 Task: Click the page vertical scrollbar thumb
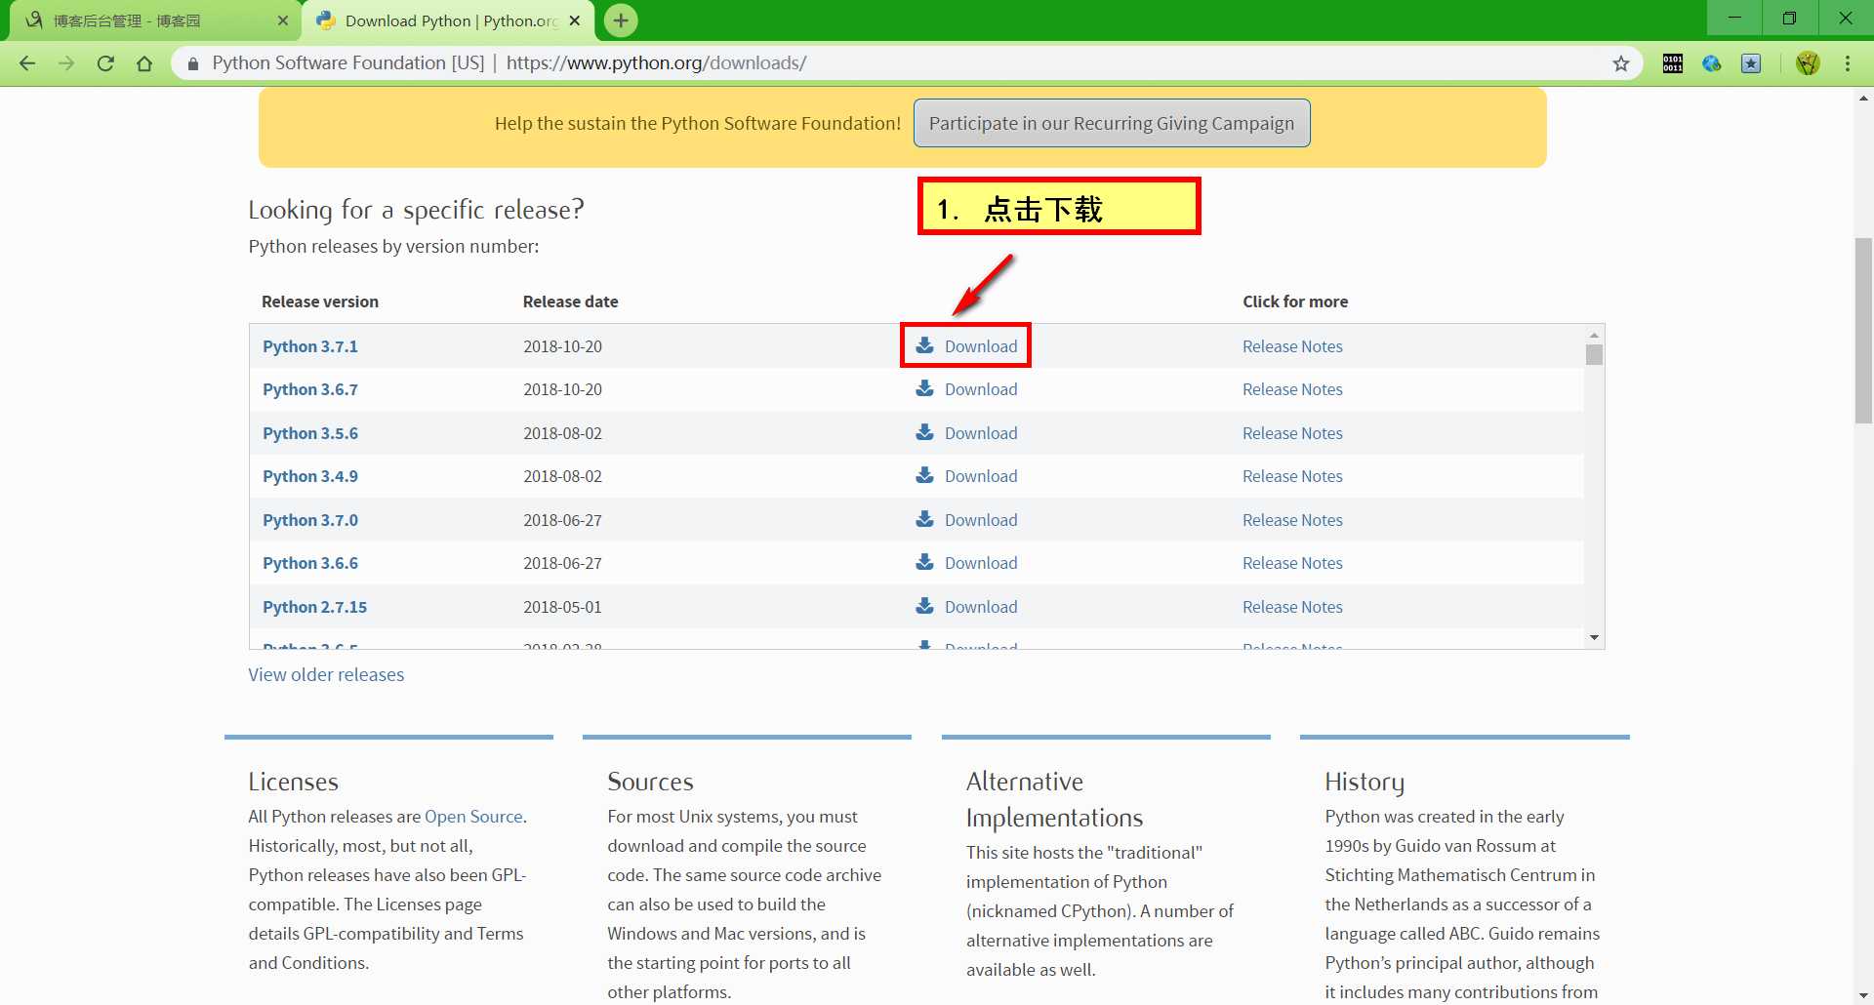pyautogui.click(x=1863, y=330)
